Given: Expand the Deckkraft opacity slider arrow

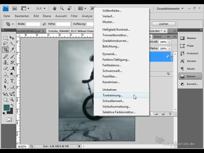Looking at the screenshot, I should point(170,42).
